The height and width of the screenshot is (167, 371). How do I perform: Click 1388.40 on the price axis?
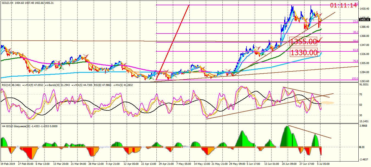(x=365, y=27)
